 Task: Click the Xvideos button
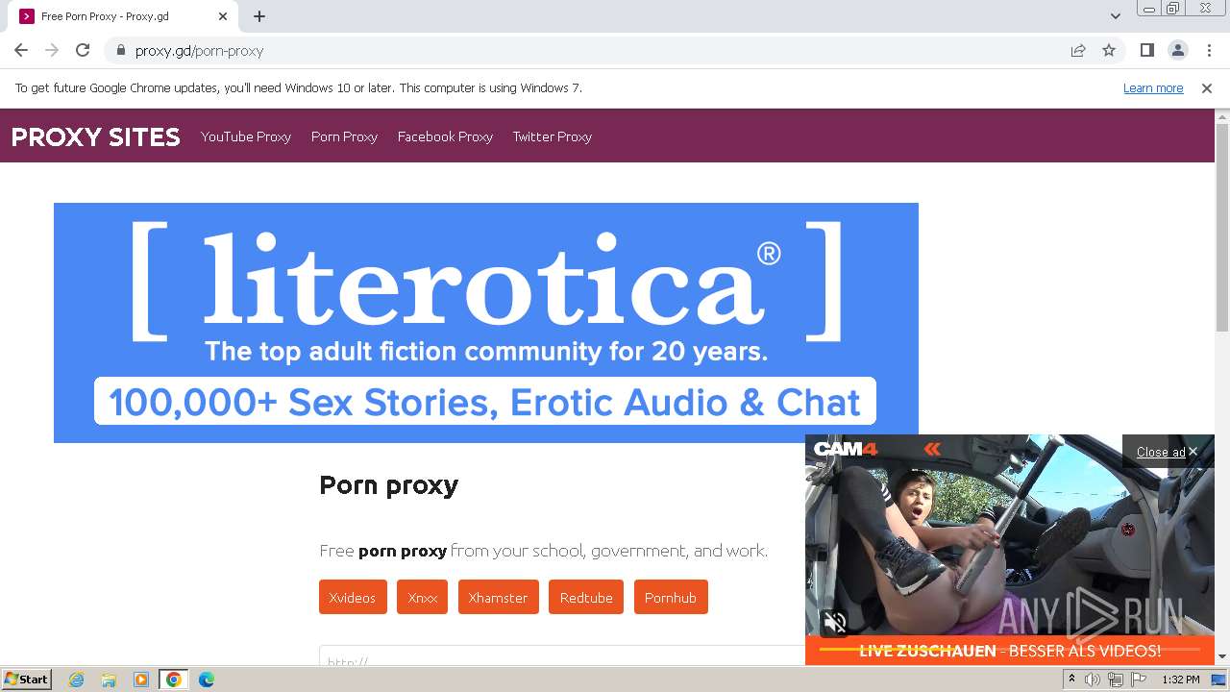point(353,597)
